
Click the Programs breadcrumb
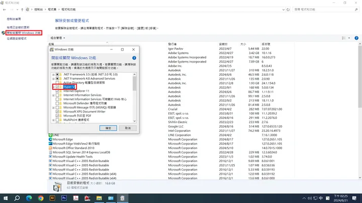click(x=52, y=10)
